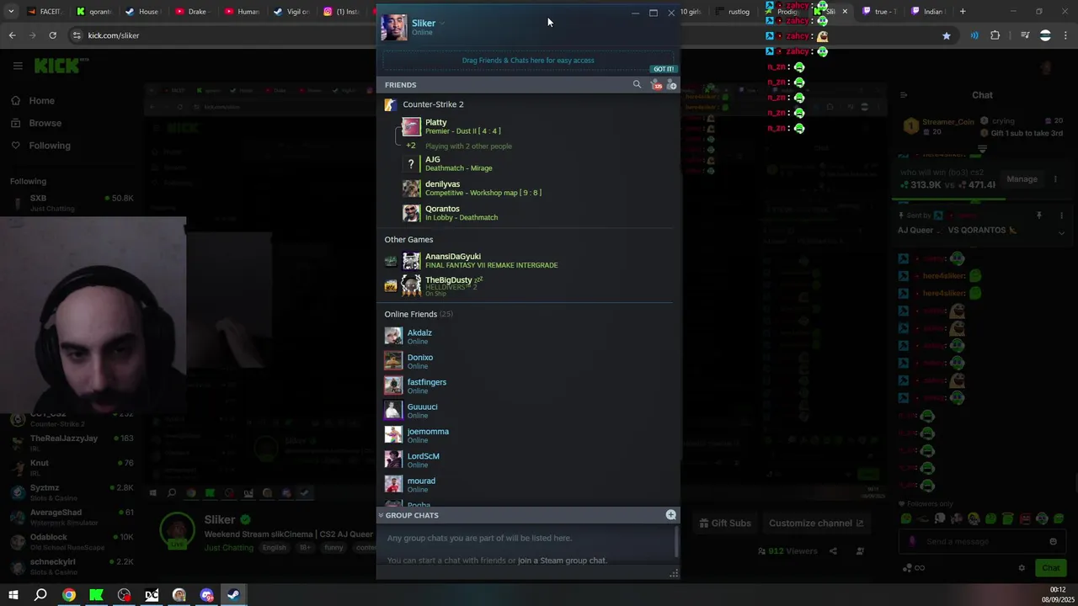This screenshot has width=1078, height=606.
Task: Open status dropdown next to Sliker name
Action: (x=441, y=24)
